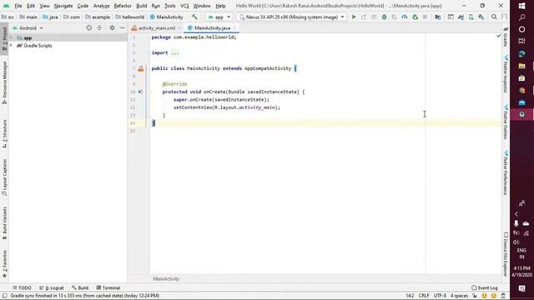Click the inspection green checkmark in editor corner
534x300 pixels.
pyautogui.click(x=499, y=36)
